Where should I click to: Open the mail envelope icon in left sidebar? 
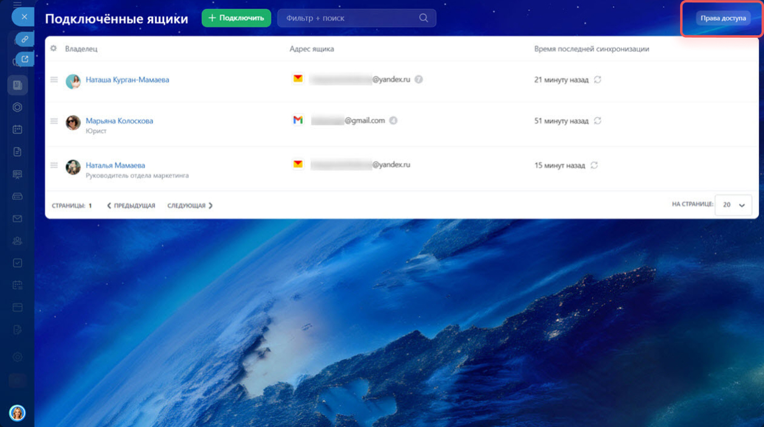[x=17, y=219]
